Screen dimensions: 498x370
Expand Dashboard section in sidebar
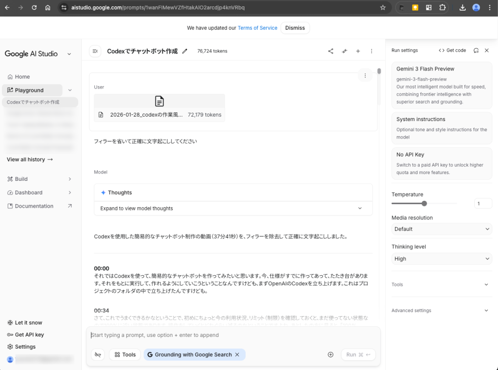[x=39, y=193]
